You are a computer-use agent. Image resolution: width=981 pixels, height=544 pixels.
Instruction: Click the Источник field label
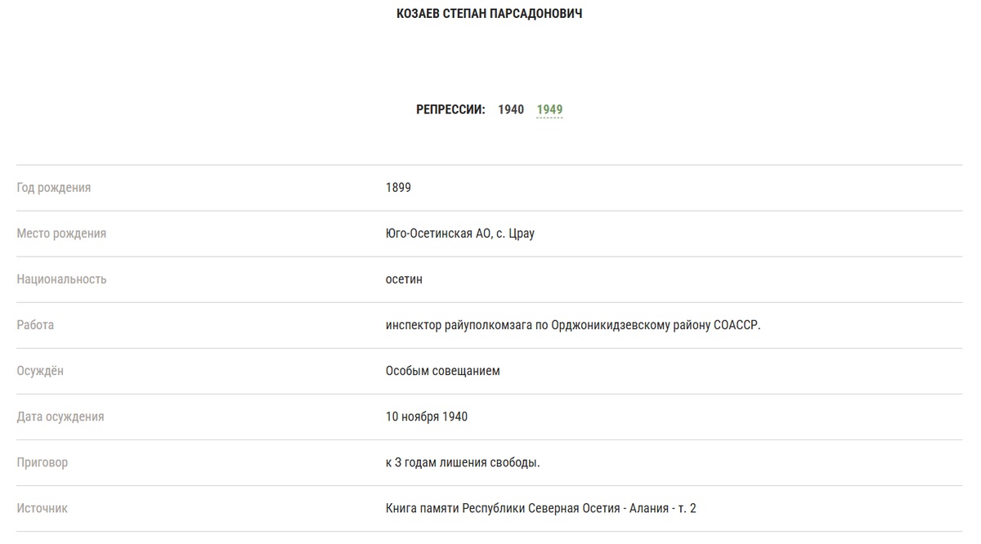click(x=43, y=508)
